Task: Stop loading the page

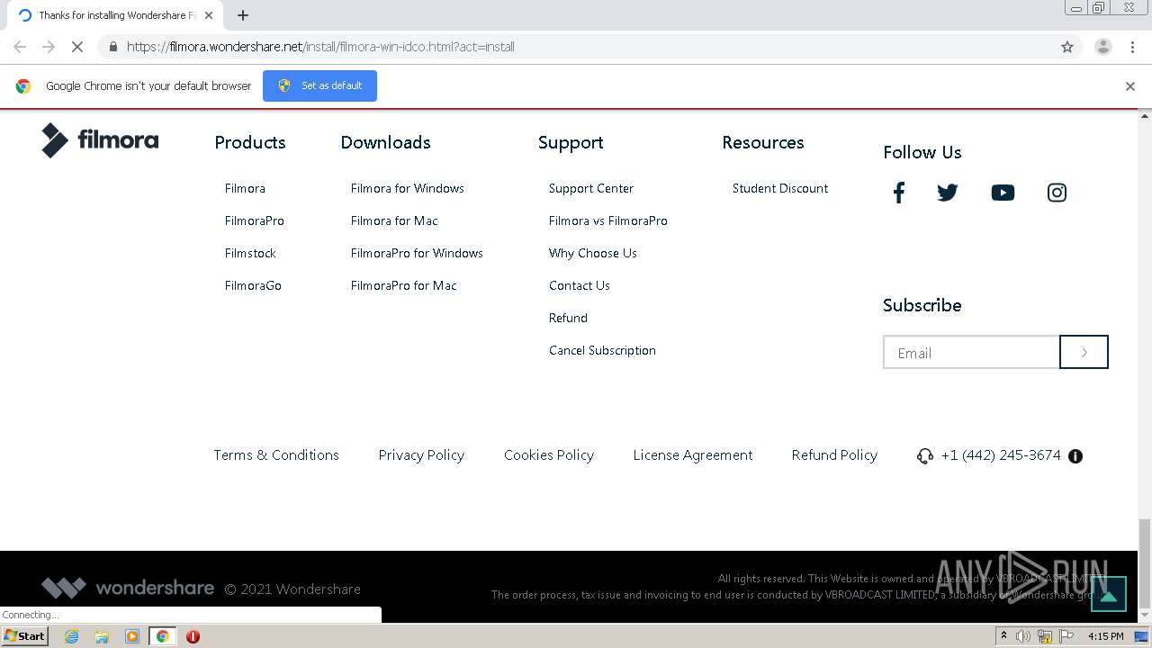Action: pos(77,47)
